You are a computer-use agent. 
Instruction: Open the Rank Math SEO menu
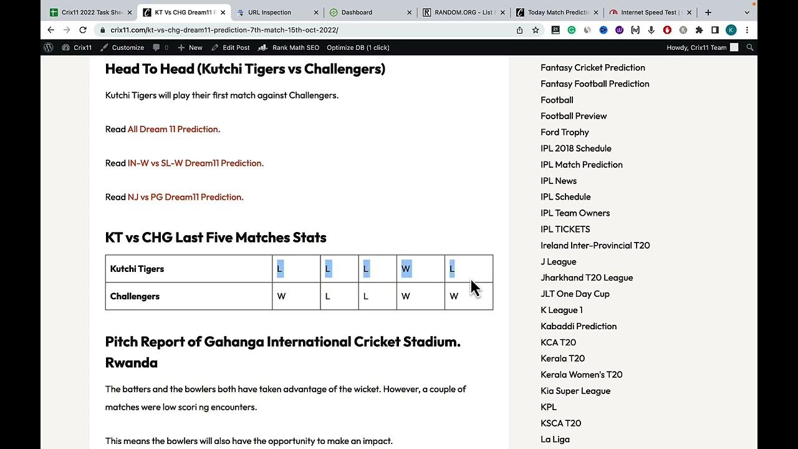coord(289,47)
